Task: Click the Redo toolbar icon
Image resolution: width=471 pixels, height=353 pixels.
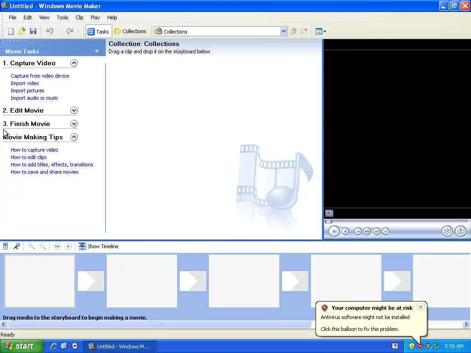Action: [x=70, y=31]
